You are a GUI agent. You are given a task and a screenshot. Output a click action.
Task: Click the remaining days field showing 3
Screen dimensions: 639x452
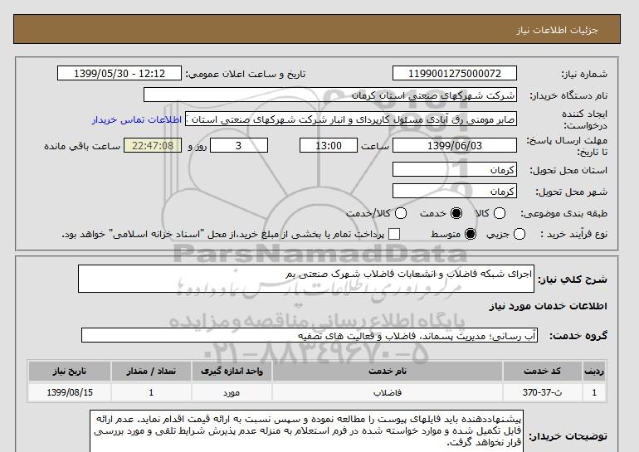[239, 145]
